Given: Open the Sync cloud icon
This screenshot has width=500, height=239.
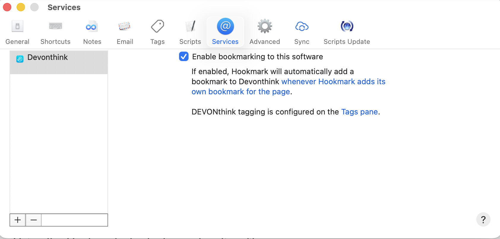Looking at the screenshot, I should pyautogui.click(x=302, y=26).
